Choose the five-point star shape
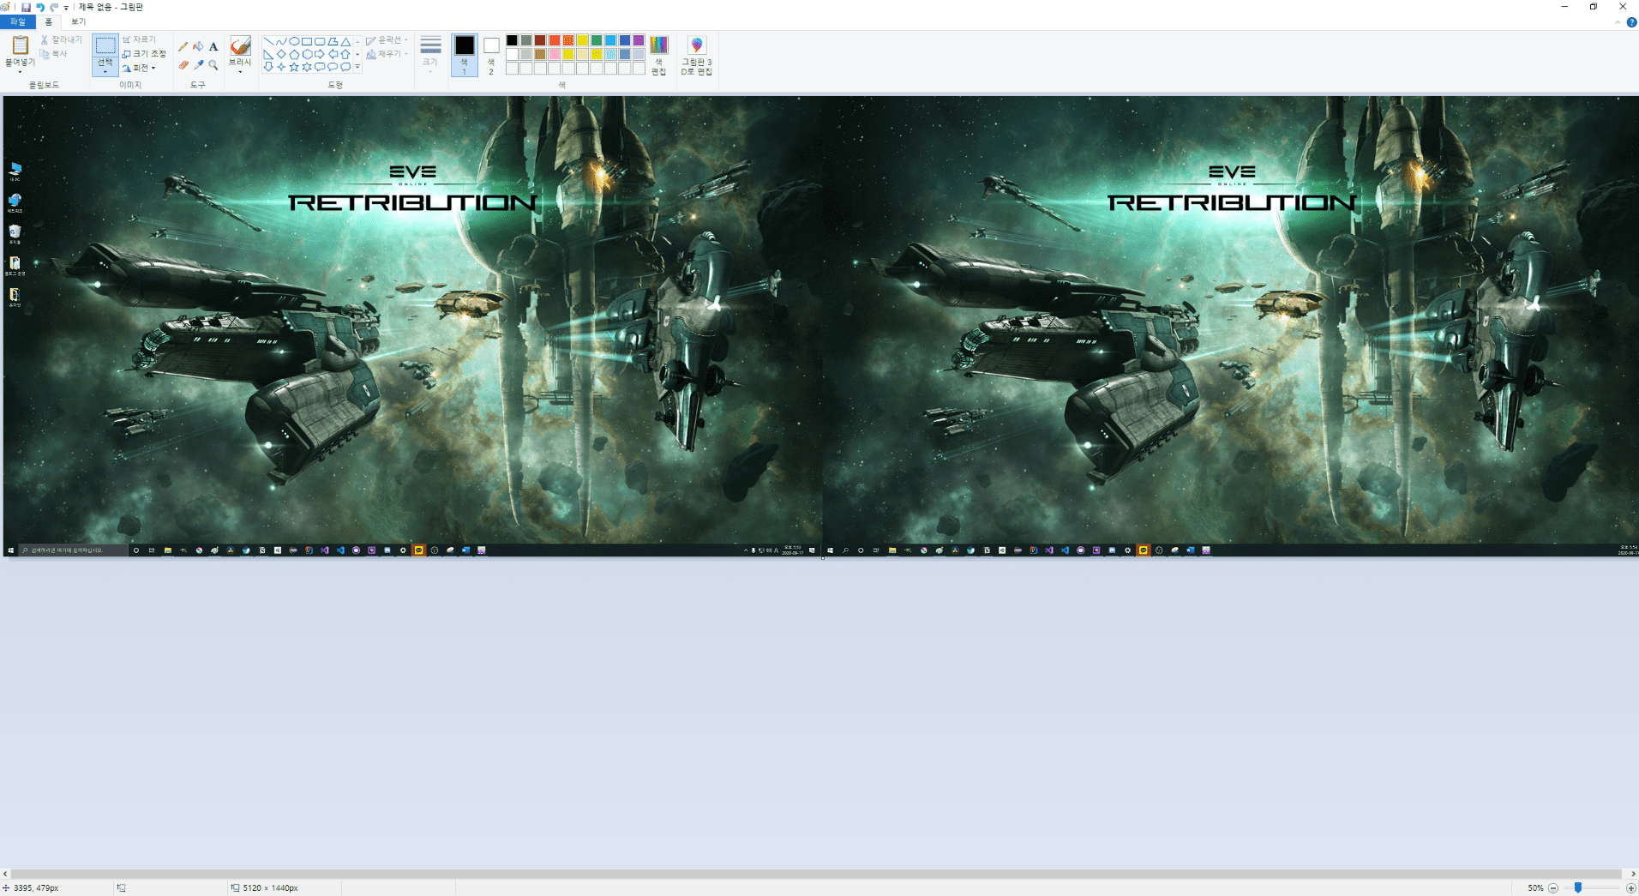 tap(294, 67)
